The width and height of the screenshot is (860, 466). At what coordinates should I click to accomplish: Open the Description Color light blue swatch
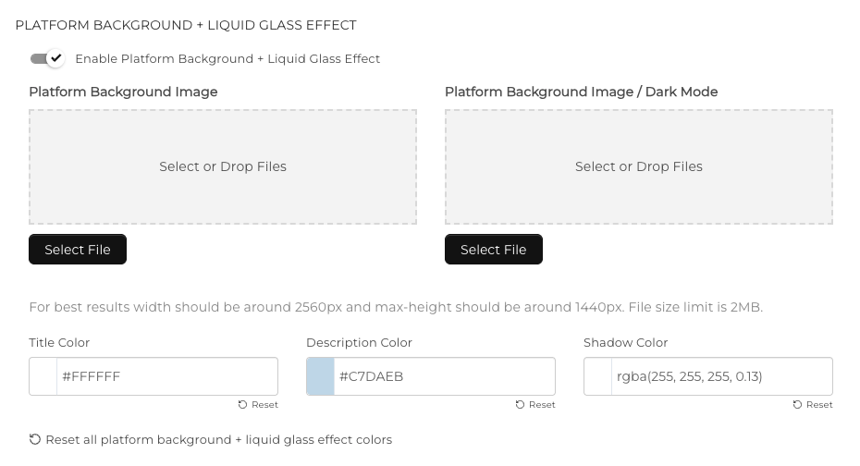(321, 376)
